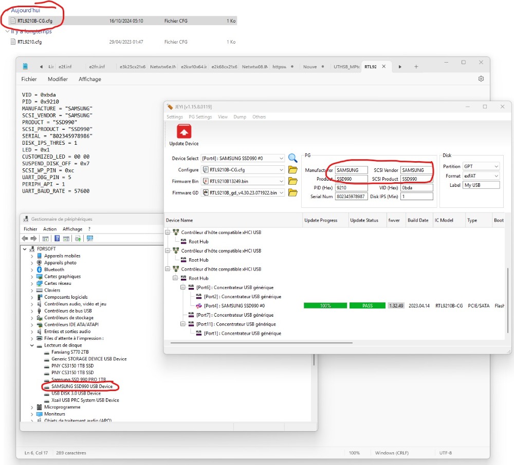Add a new Notepad tab with plus button
Viewport: 514px width, 465px height.
(416, 67)
